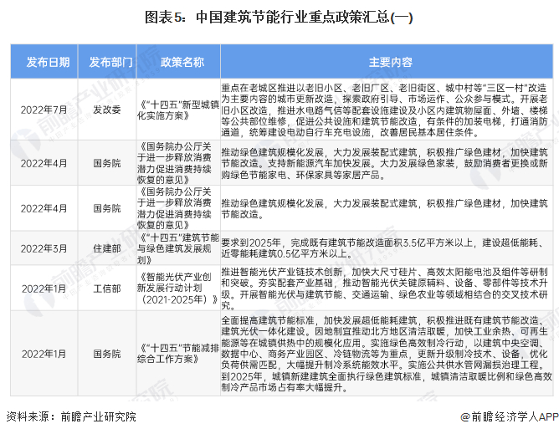This screenshot has height=434, width=559.
Task: Click the 工信部 department cell
Action: pos(107,288)
